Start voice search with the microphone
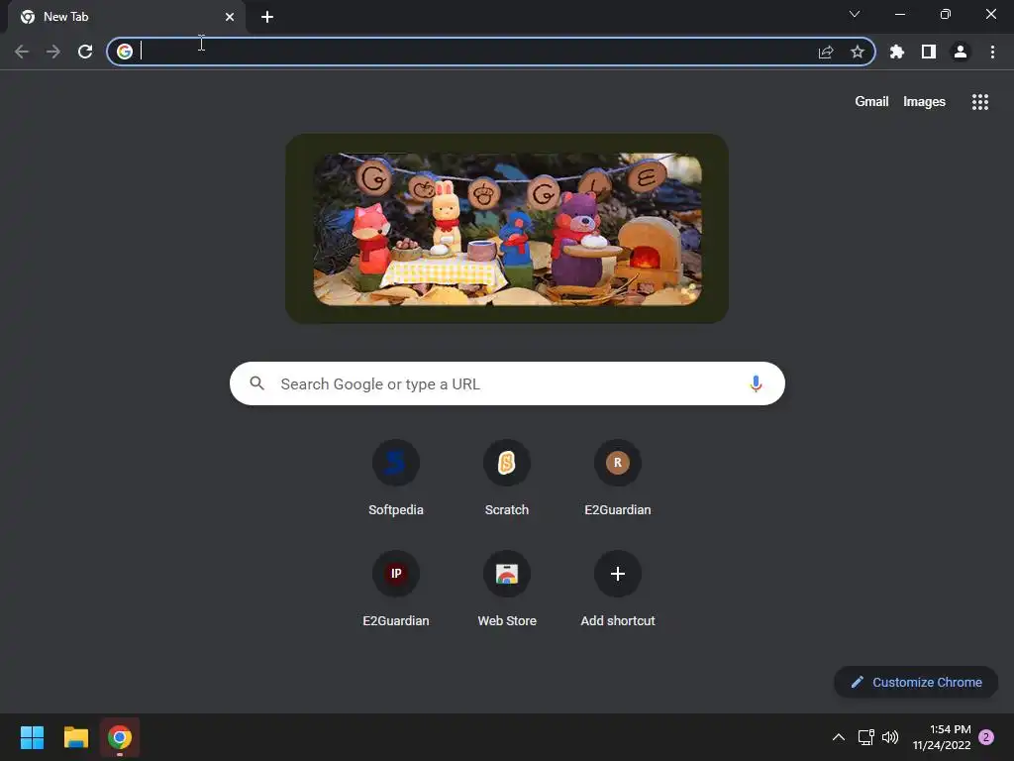The image size is (1014, 761). pyautogui.click(x=756, y=383)
